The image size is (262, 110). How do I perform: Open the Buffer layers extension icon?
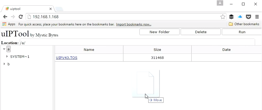coord(231,17)
